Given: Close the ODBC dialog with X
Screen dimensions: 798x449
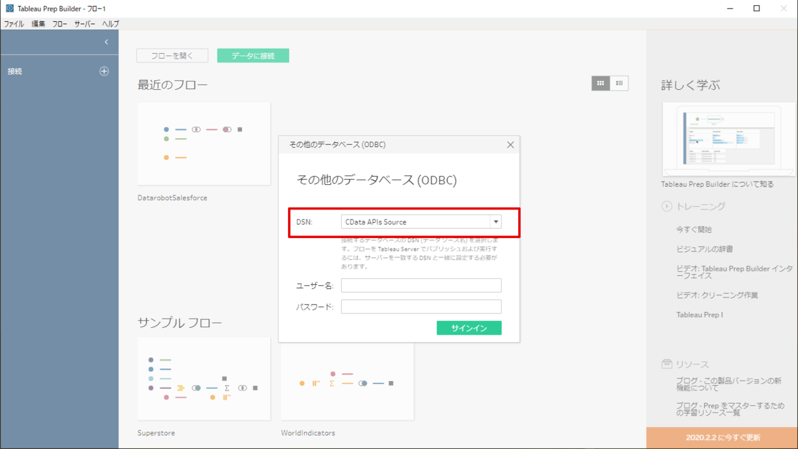Looking at the screenshot, I should click(x=511, y=144).
